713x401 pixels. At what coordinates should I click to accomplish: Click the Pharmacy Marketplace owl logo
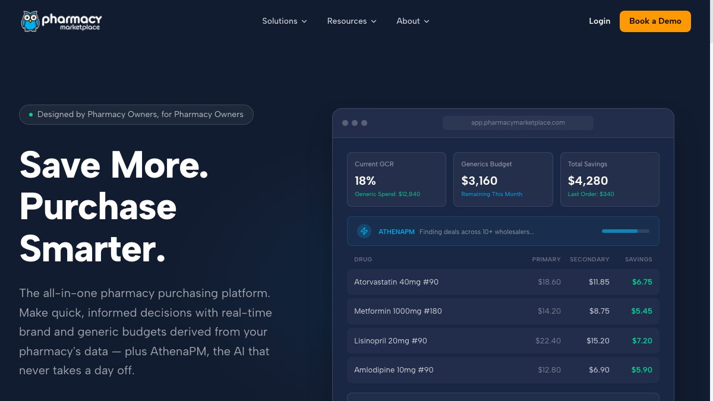pyautogui.click(x=61, y=21)
